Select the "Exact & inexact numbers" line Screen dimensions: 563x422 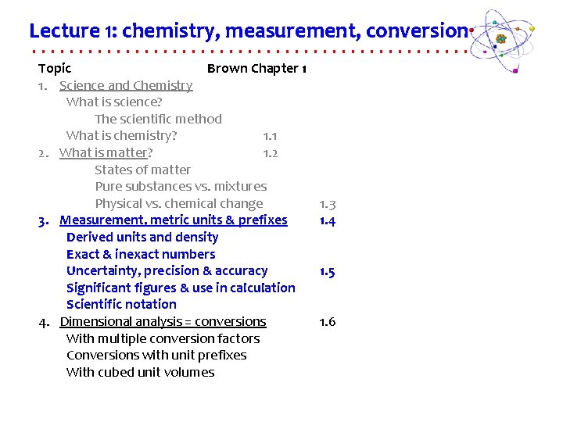click(141, 255)
